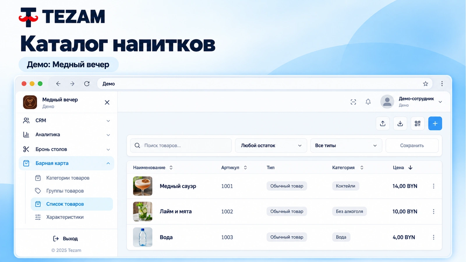Expand the Аналитика menu section

tap(67, 135)
